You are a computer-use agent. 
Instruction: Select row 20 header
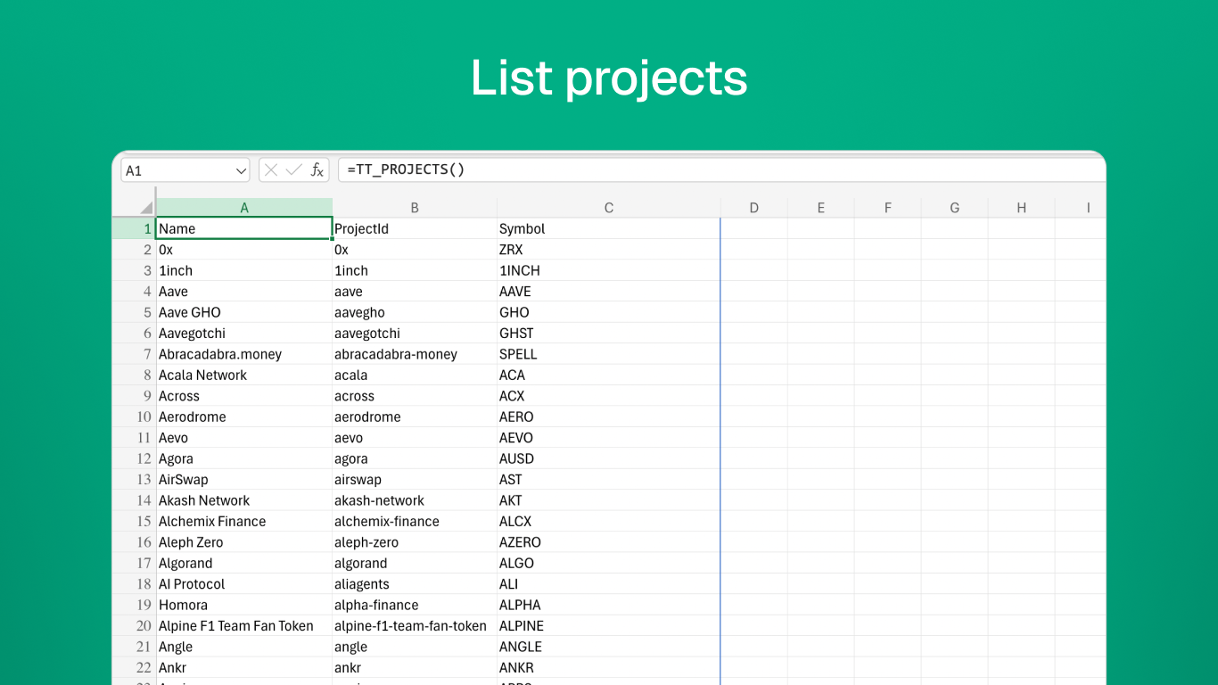pos(135,625)
